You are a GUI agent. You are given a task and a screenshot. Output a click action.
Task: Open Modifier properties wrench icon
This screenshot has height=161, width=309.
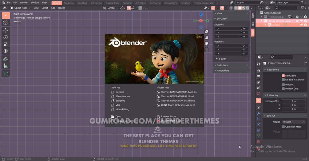[x=259, y=113]
